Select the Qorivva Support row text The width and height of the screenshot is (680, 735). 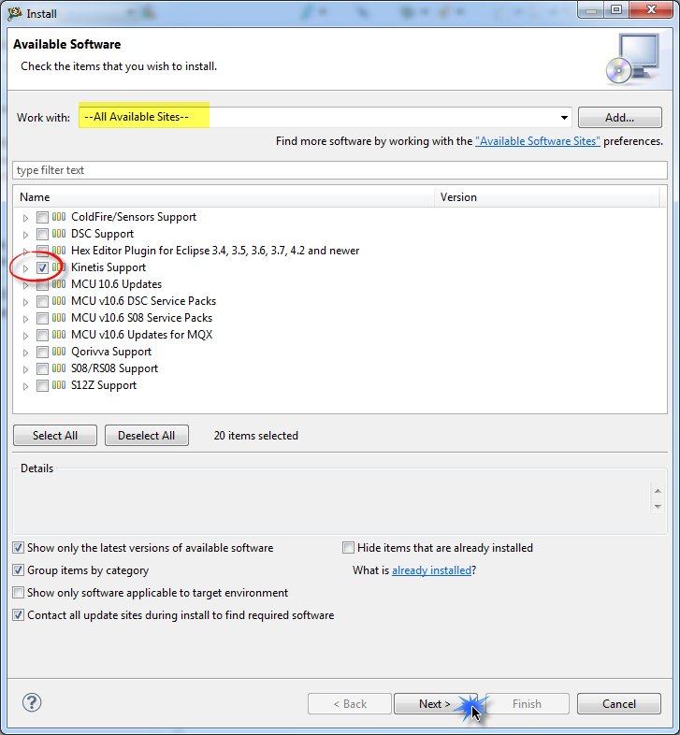coord(111,352)
